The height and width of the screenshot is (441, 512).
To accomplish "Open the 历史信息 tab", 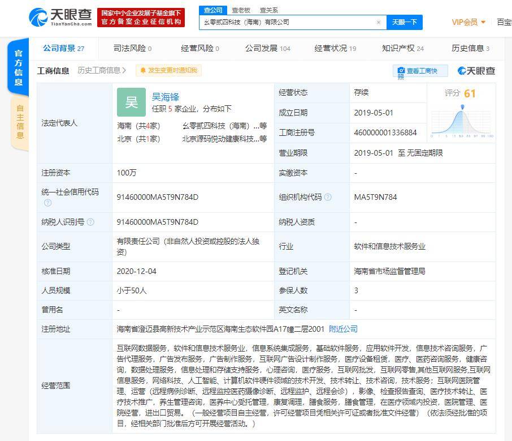I will tap(471, 49).
